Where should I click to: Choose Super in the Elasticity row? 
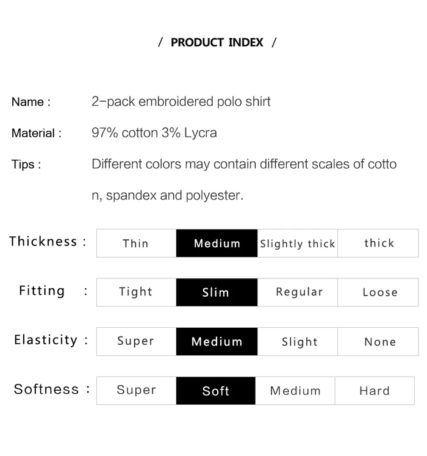136,341
